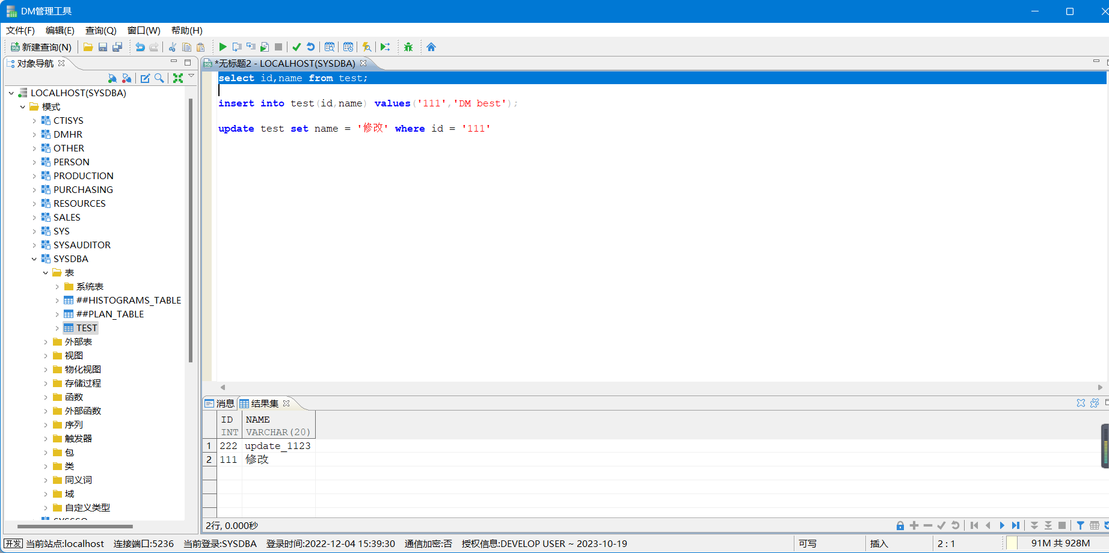Click the green play-with-arrows toolbar icon
Viewport: 1109px width, 553px height.
(x=386, y=47)
